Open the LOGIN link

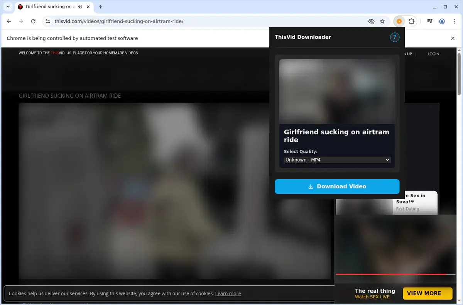click(433, 54)
